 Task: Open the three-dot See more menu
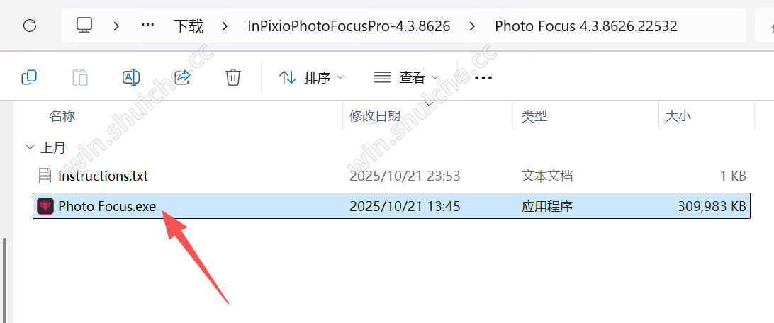click(483, 77)
